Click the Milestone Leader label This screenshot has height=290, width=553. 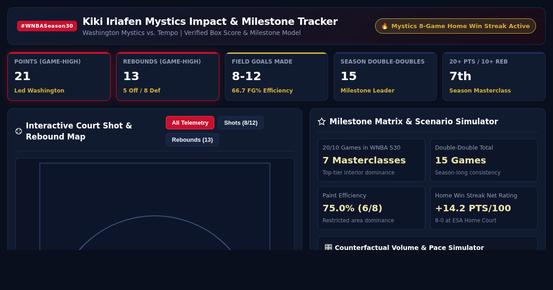click(x=367, y=91)
